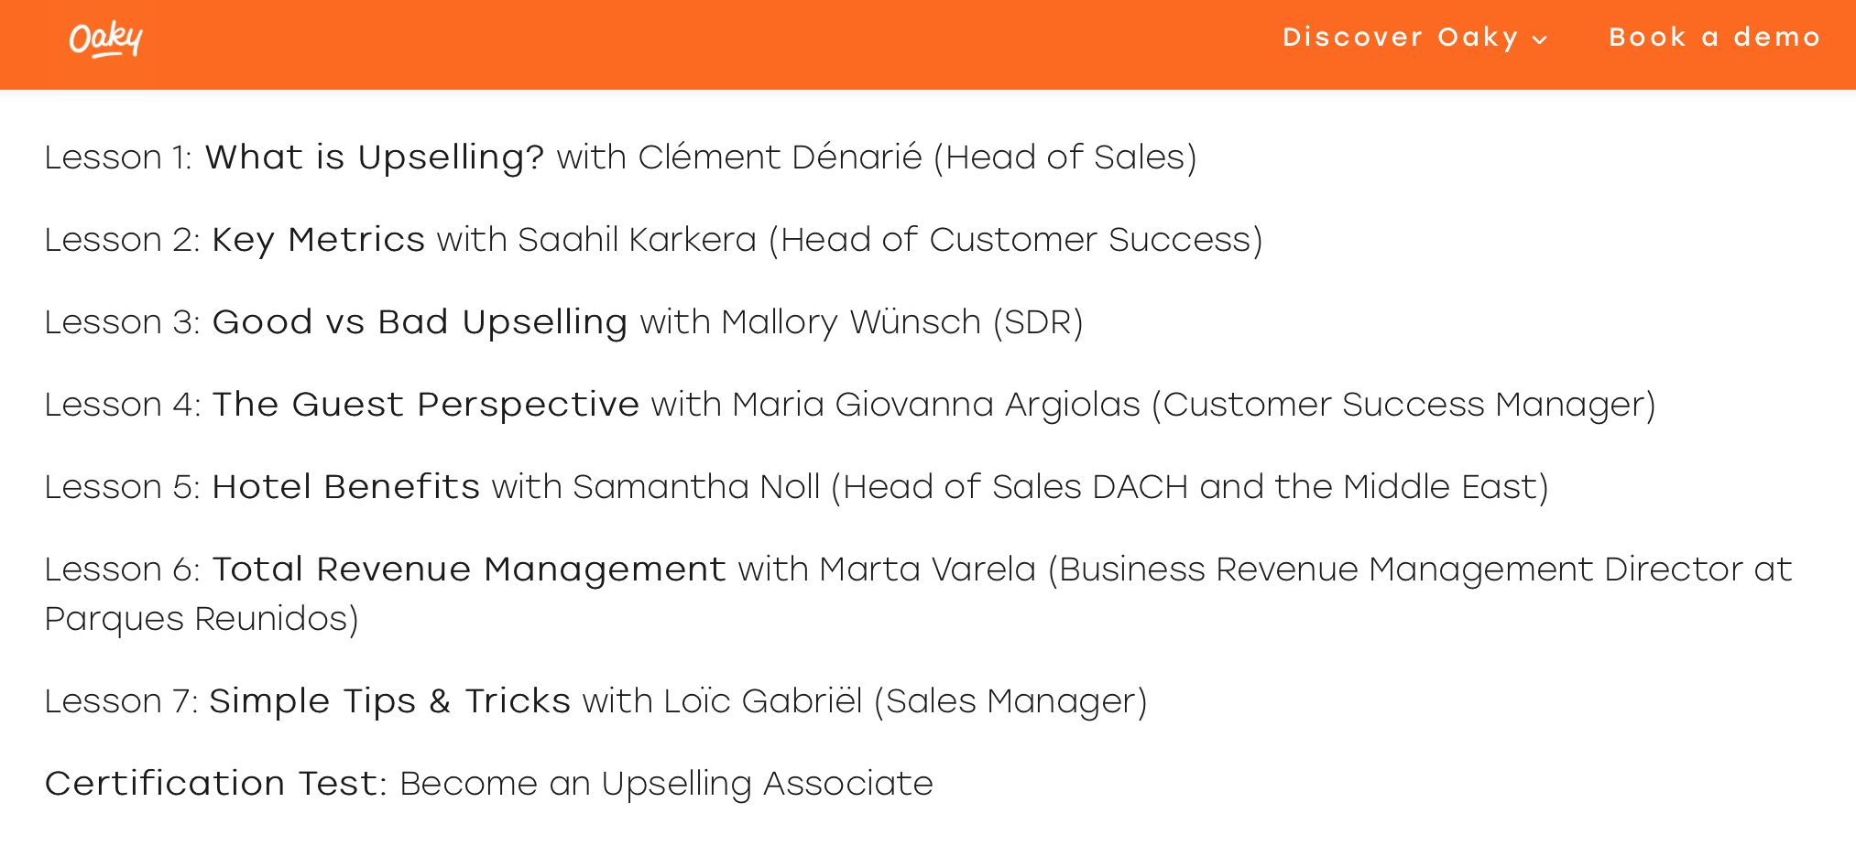Click Samantha Noll presenter name
Image resolution: width=1856 pixels, height=846 pixels.
coord(696,487)
